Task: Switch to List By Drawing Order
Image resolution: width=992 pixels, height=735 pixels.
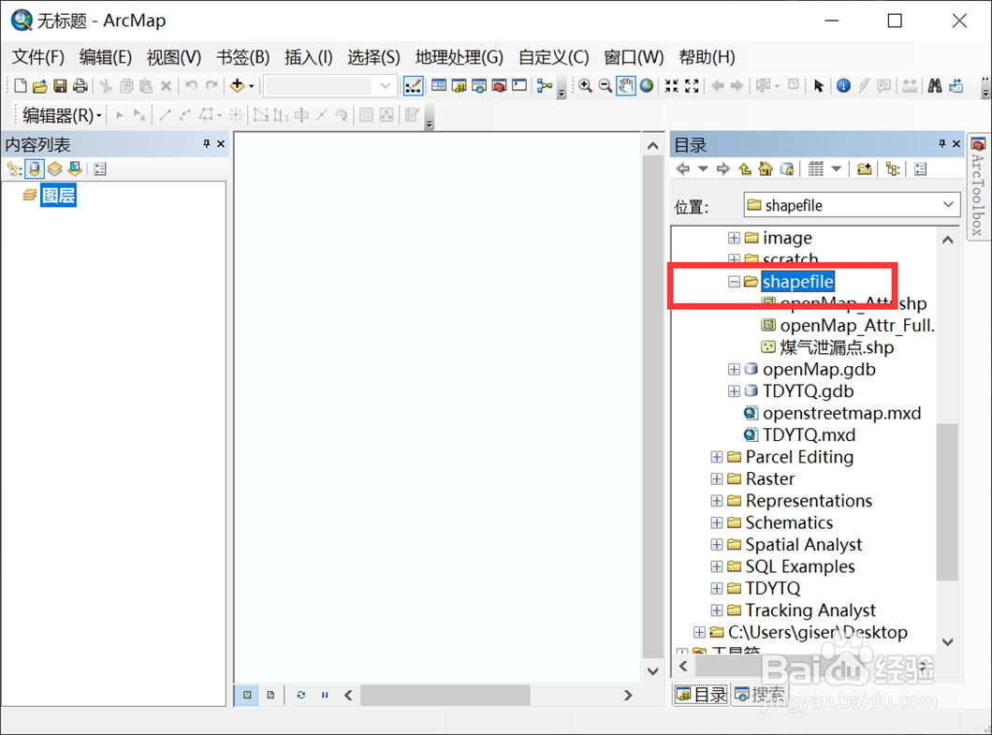Action: point(14,169)
